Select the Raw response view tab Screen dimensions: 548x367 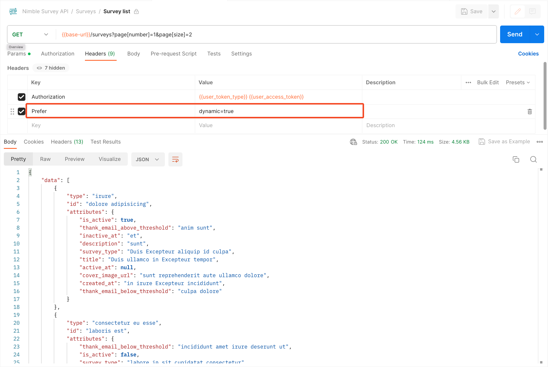[45, 159]
